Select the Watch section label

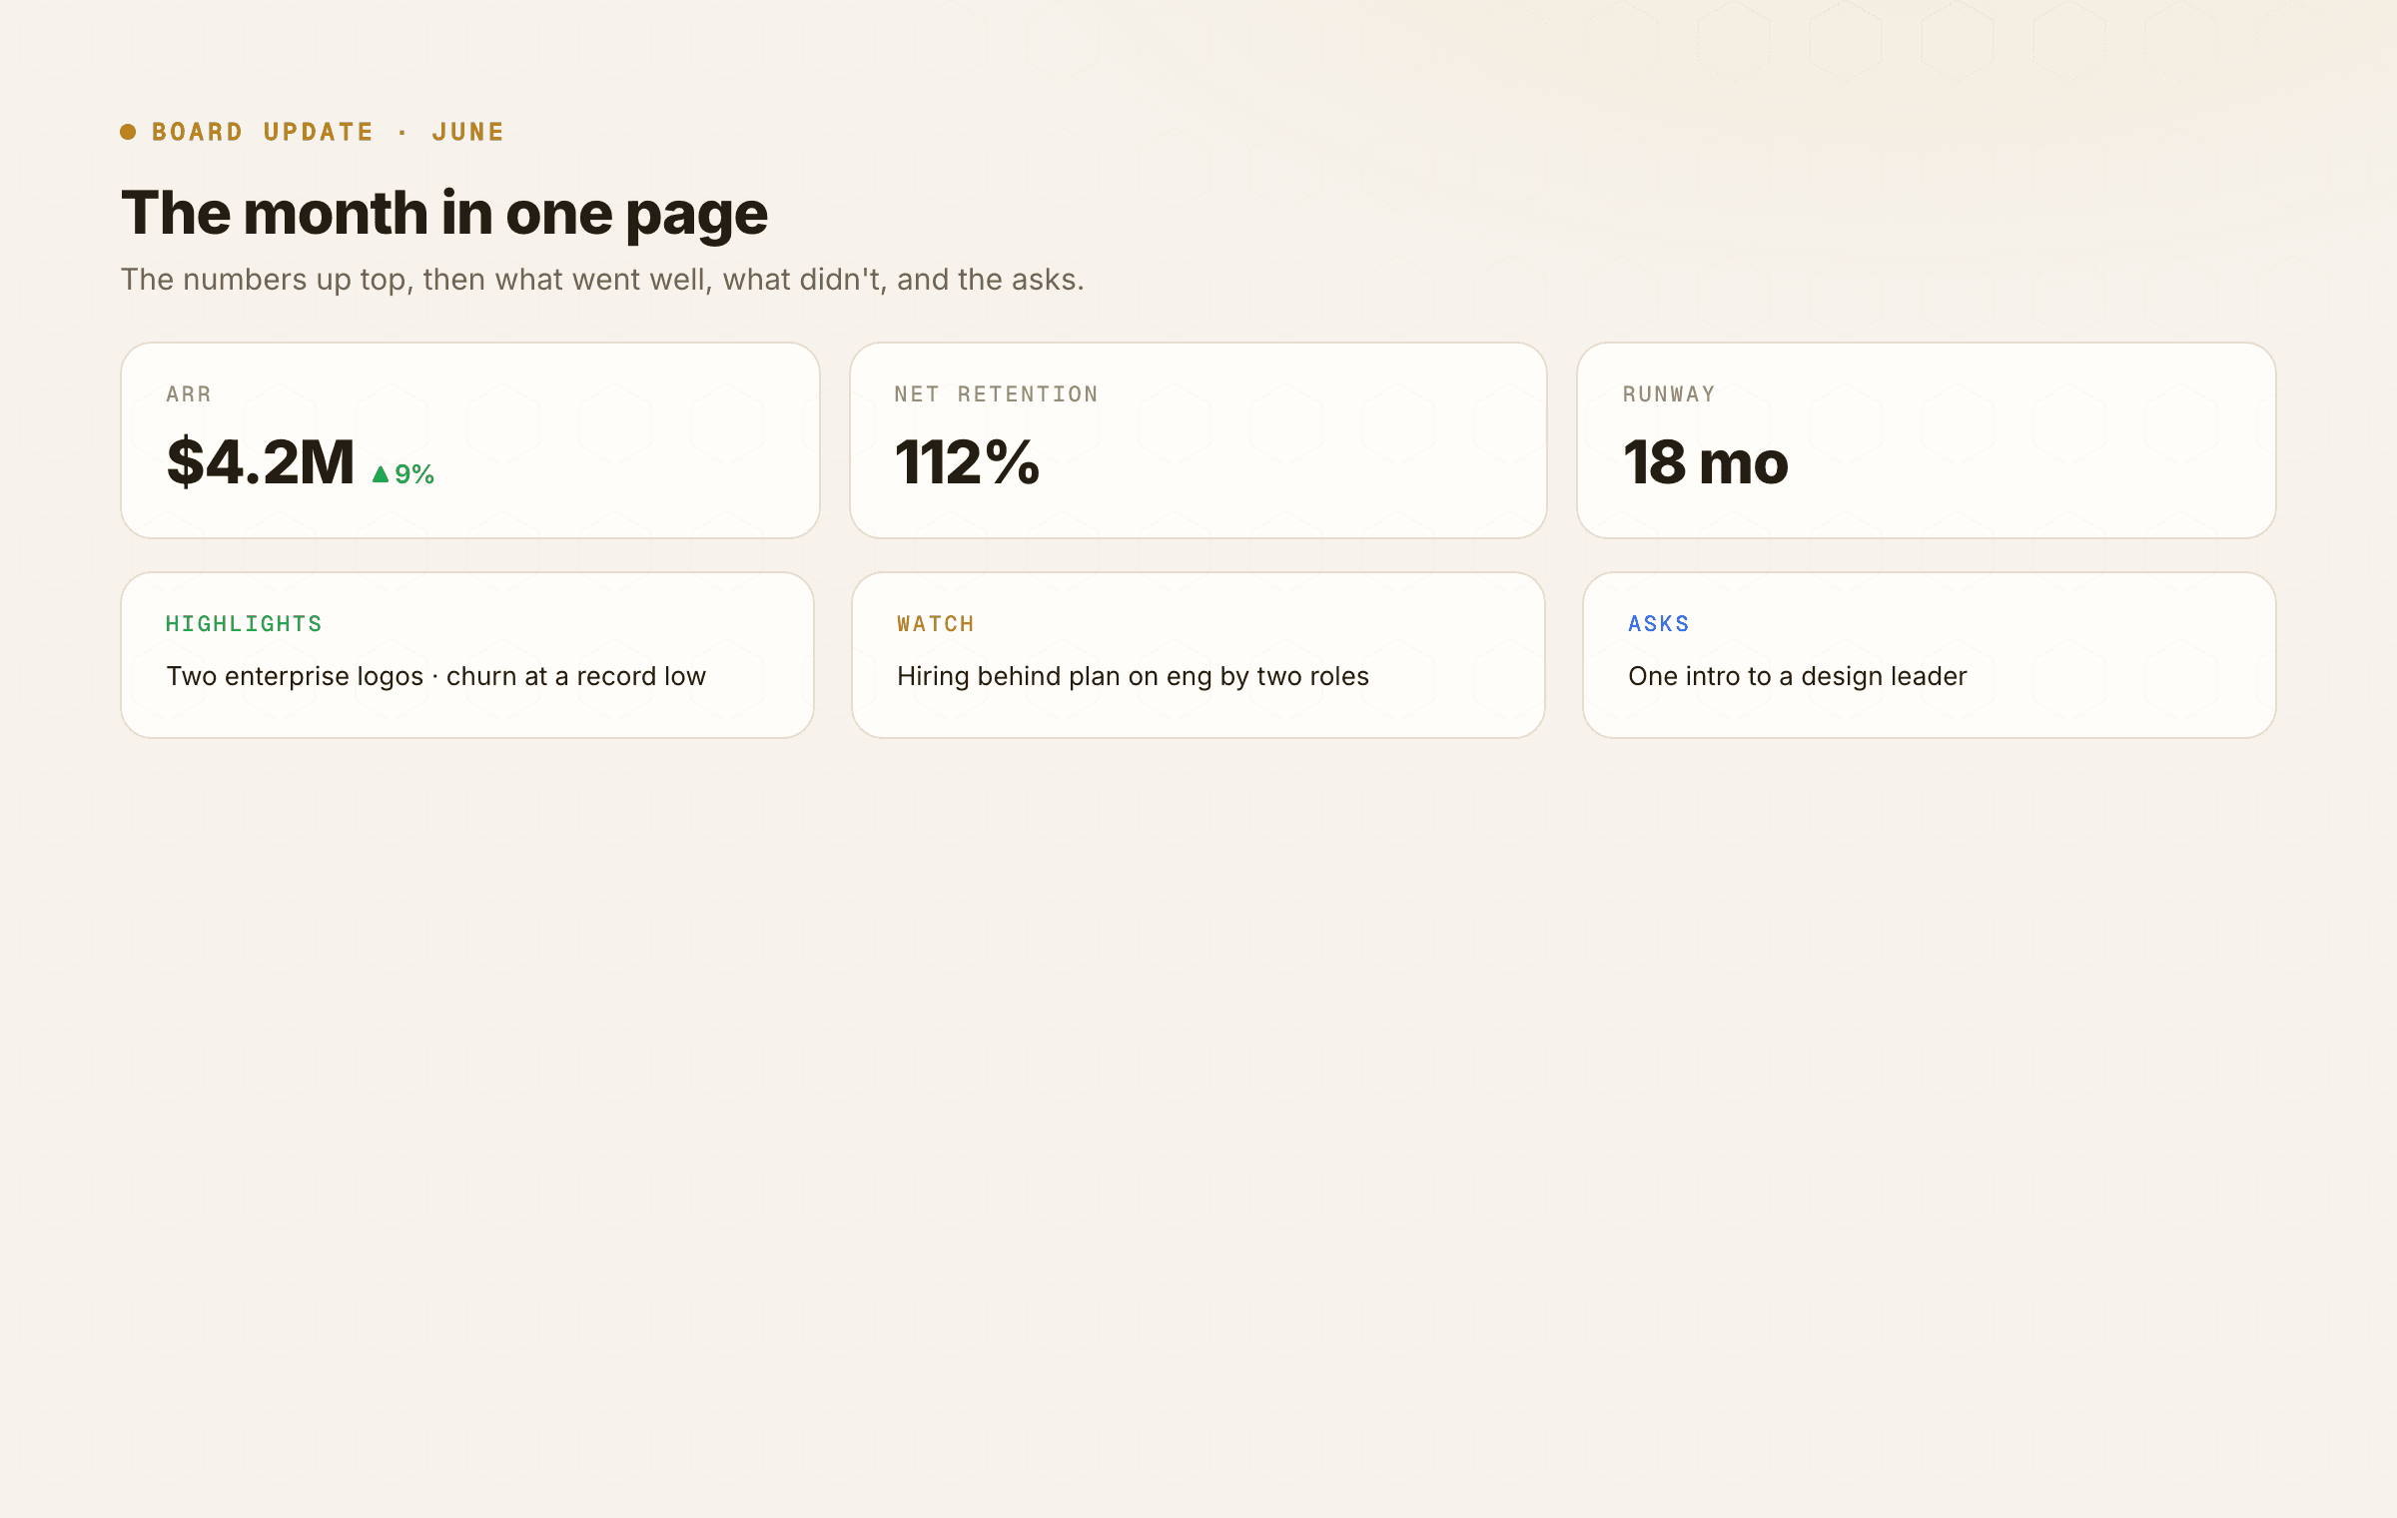click(936, 624)
